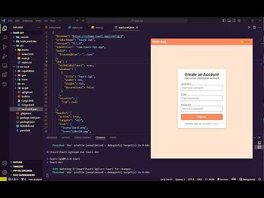Click the run file play icon above the editor

249,28
